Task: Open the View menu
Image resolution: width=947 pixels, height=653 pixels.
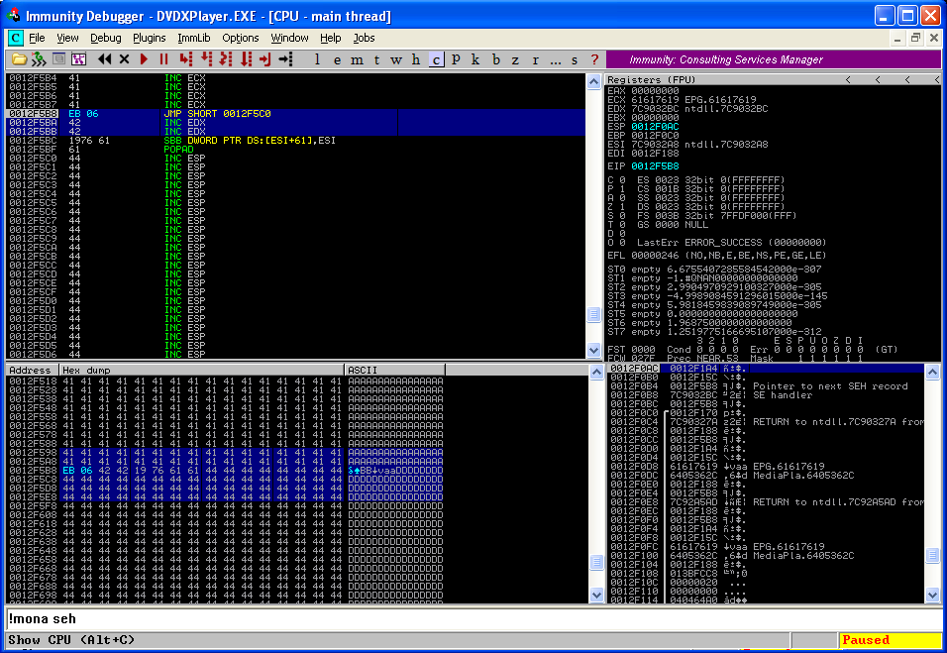Action: (67, 38)
